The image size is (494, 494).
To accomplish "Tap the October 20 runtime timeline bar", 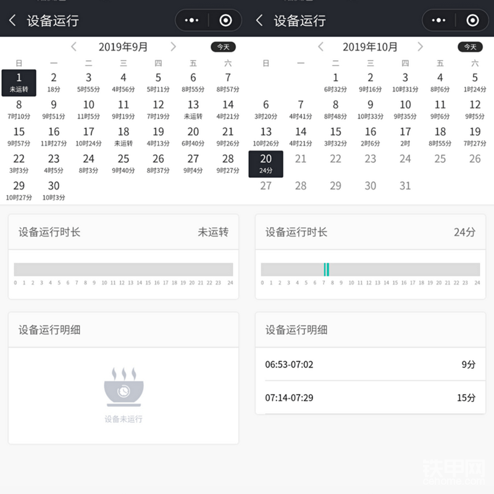I will pyautogui.click(x=371, y=270).
